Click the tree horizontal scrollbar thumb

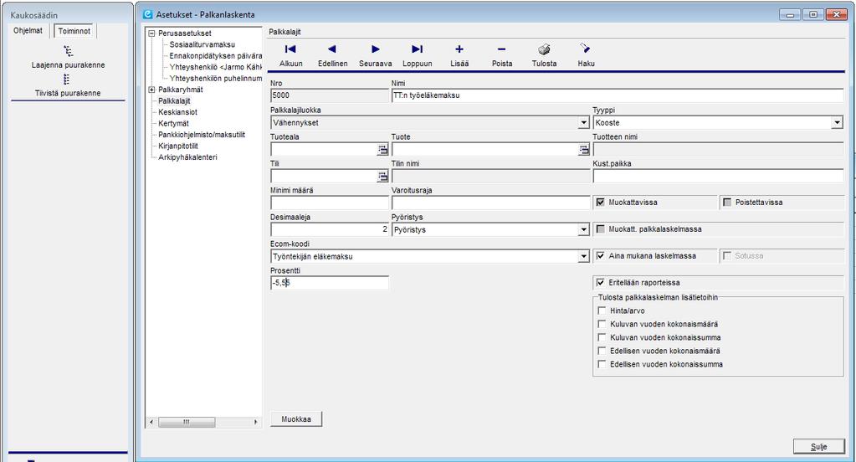[x=186, y=422]
